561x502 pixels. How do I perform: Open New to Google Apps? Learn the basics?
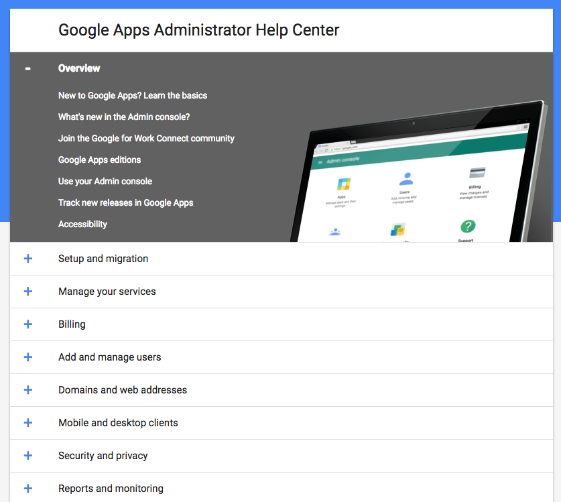pos(133,96)
